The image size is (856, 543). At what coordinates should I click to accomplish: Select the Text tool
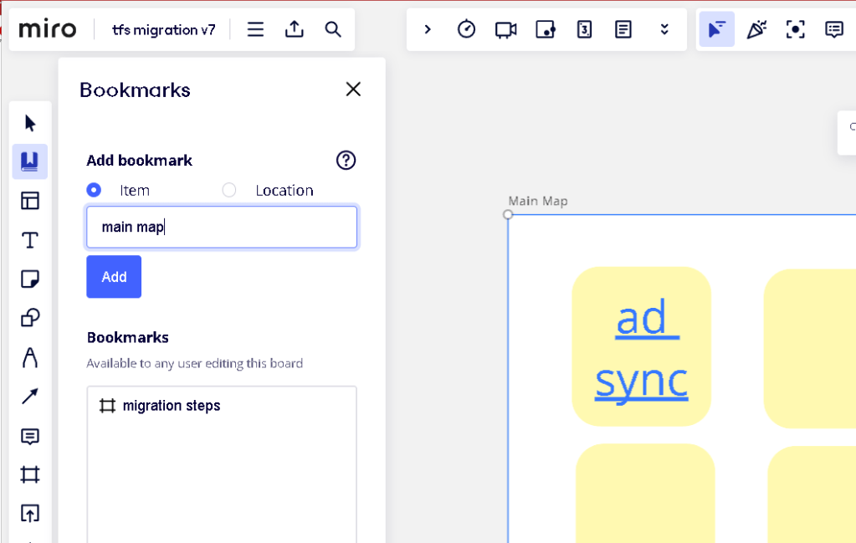(30, 240)
